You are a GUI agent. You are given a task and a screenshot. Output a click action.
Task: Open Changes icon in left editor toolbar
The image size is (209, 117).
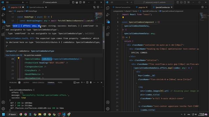click(x=94, y=7)
